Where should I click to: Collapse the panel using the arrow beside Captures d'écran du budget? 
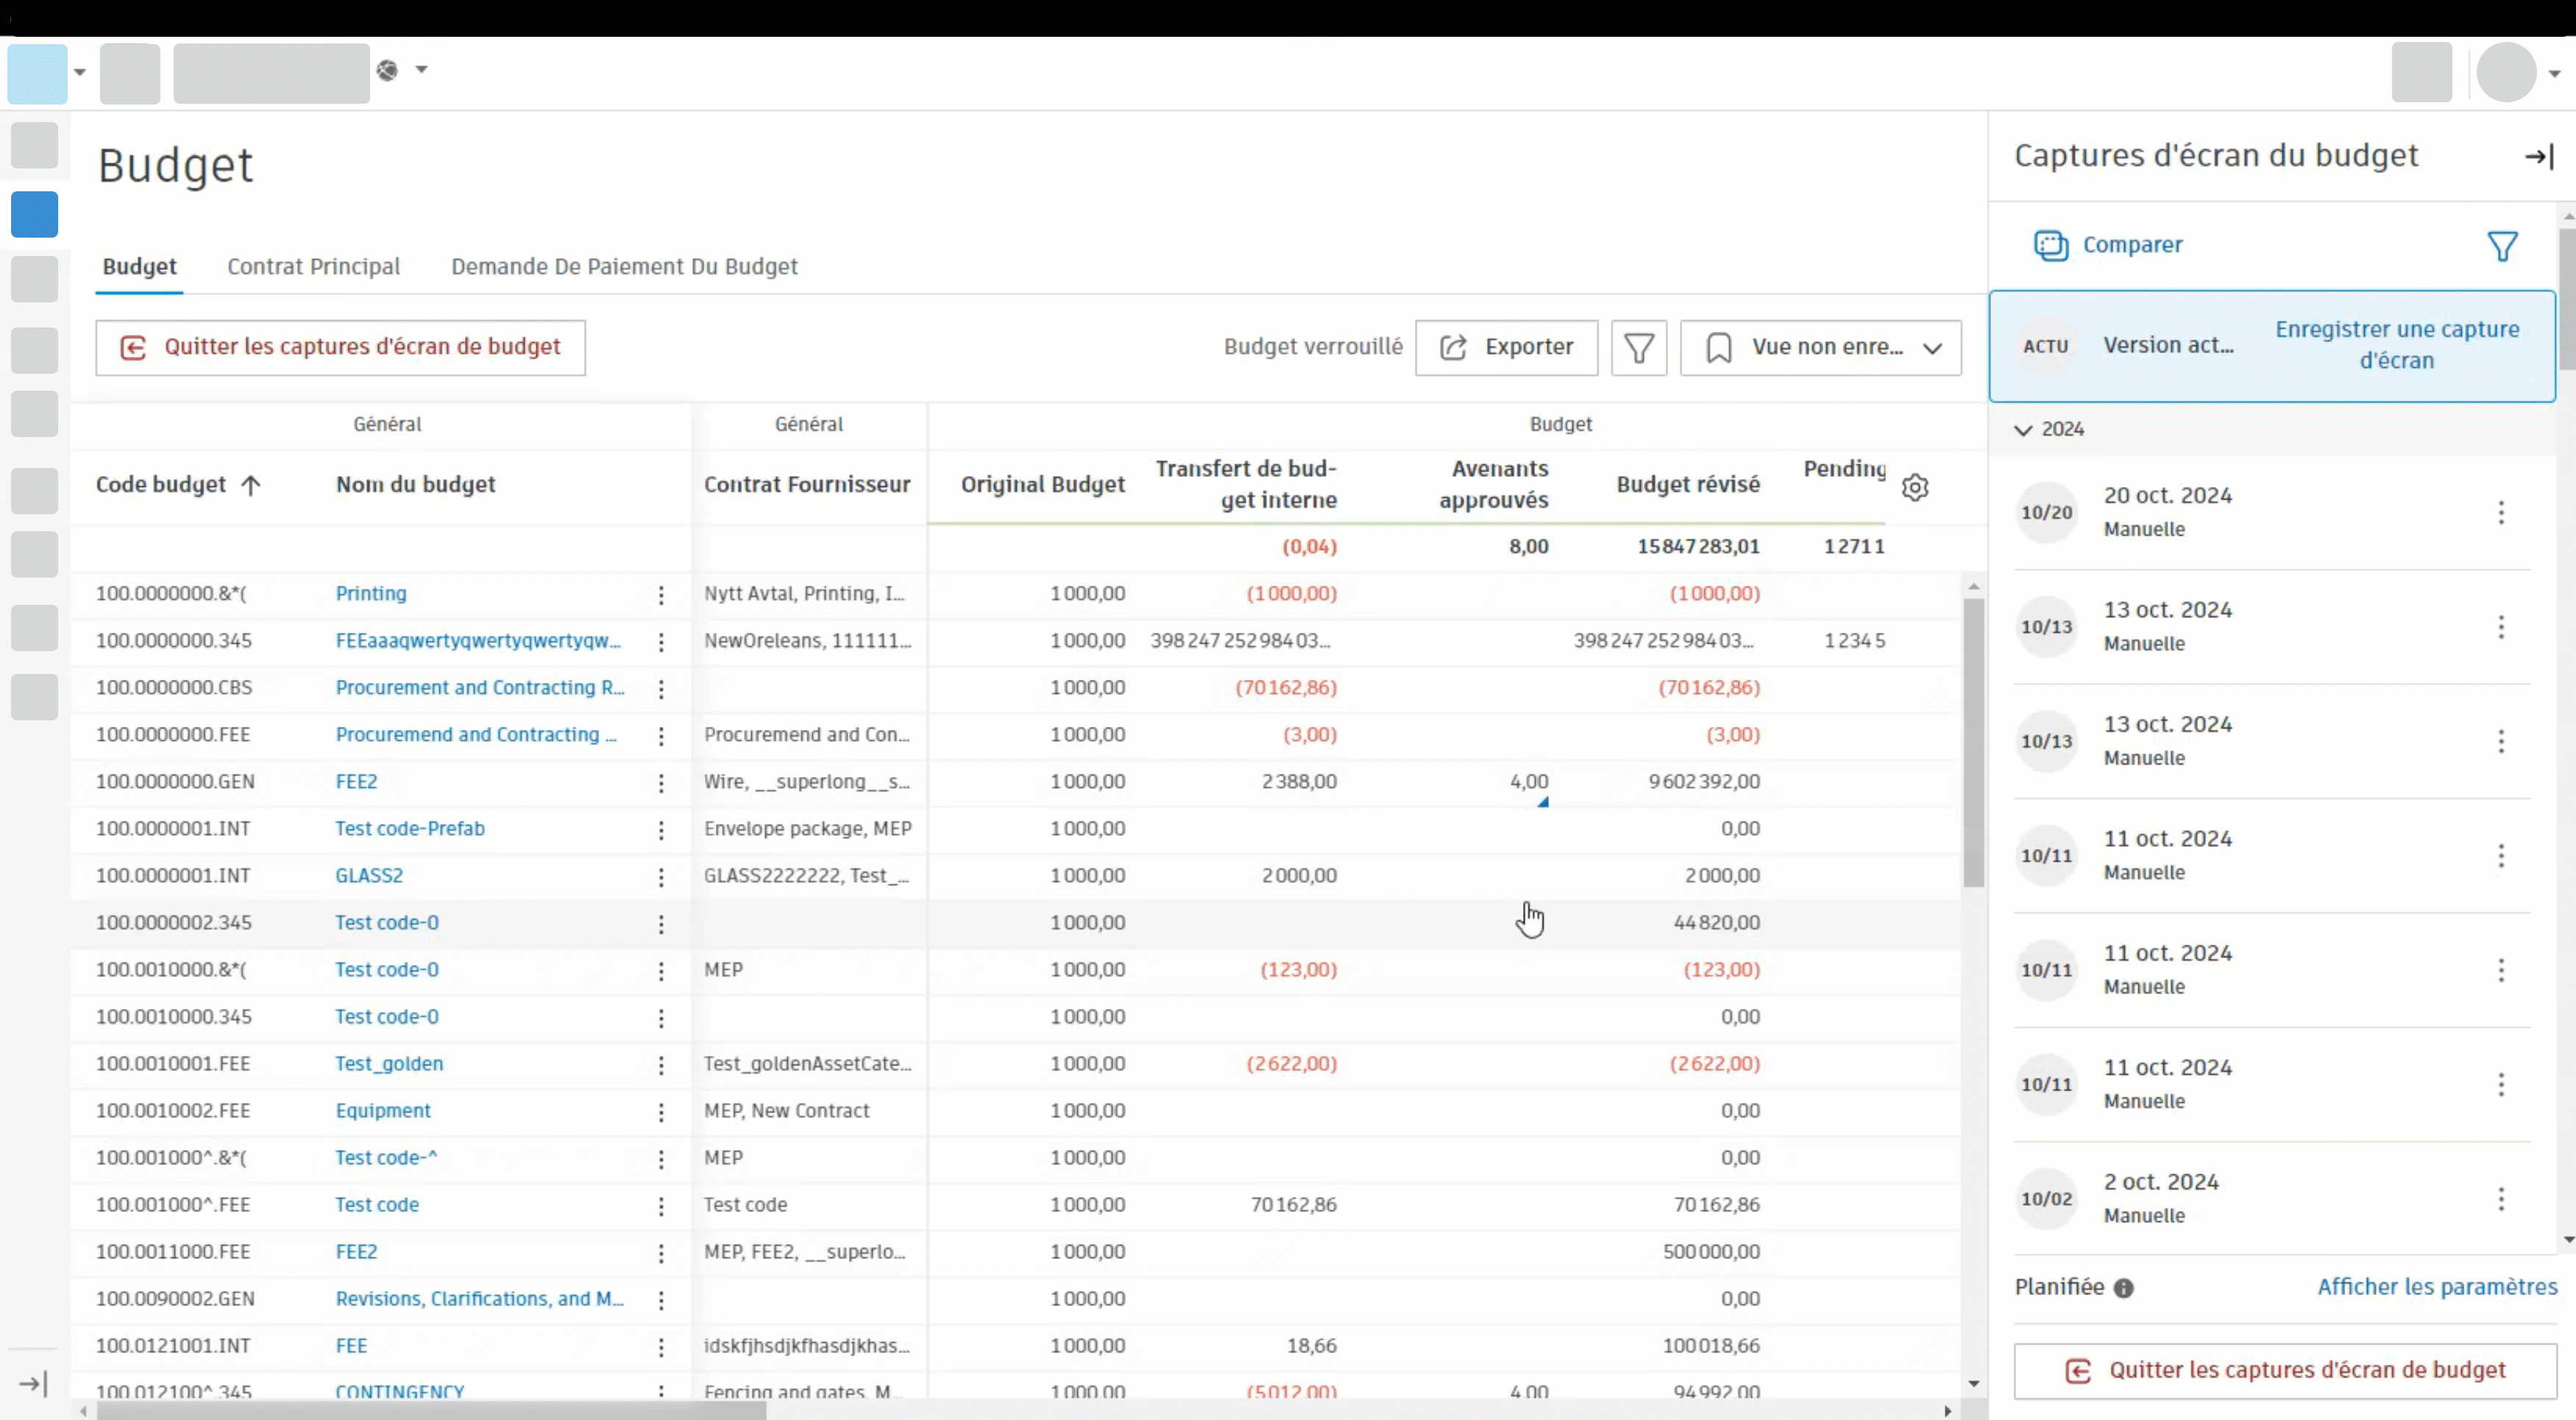[2539, 155]
